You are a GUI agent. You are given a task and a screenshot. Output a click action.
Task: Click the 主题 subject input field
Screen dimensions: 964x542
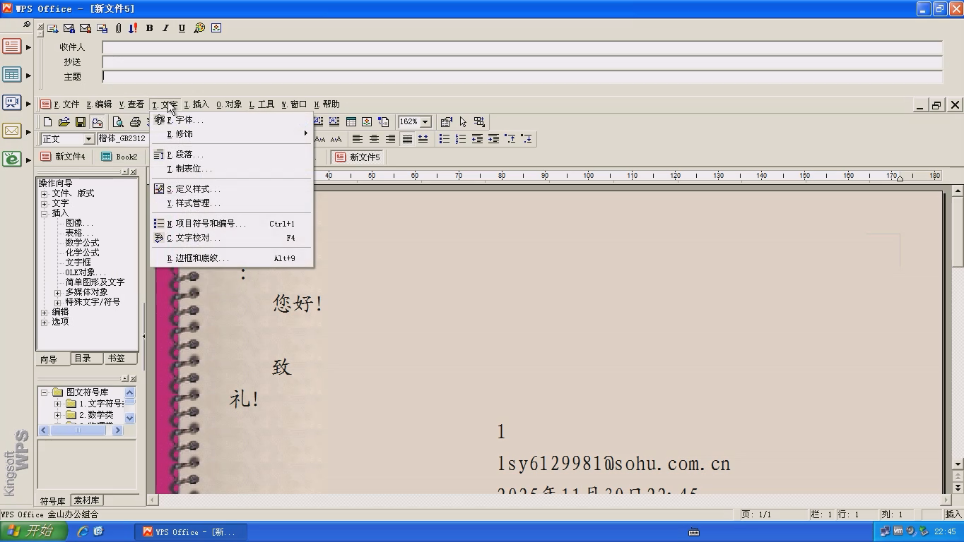tap(522, 77)
